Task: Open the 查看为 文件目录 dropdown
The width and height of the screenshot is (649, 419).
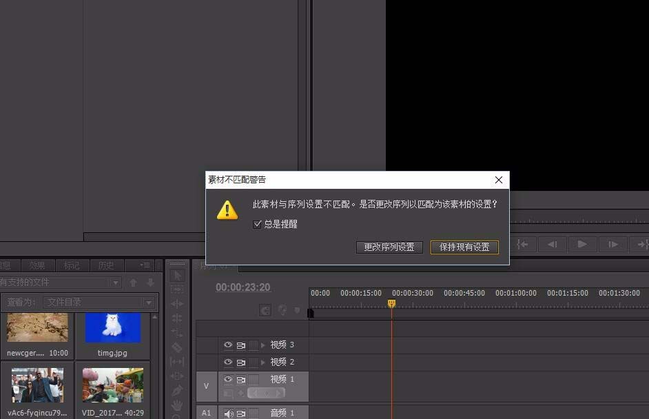Action: pyautogui.click(x=99, y=303)
